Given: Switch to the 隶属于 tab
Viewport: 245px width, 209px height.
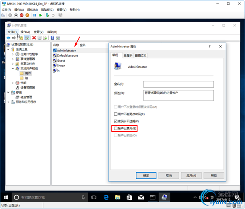Looking at the screenshot, I should pos(128,55).
